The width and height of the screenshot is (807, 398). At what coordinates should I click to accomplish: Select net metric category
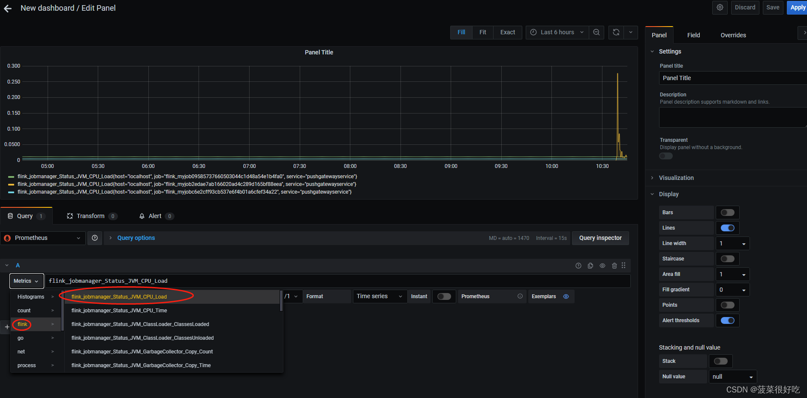[36, 352]
